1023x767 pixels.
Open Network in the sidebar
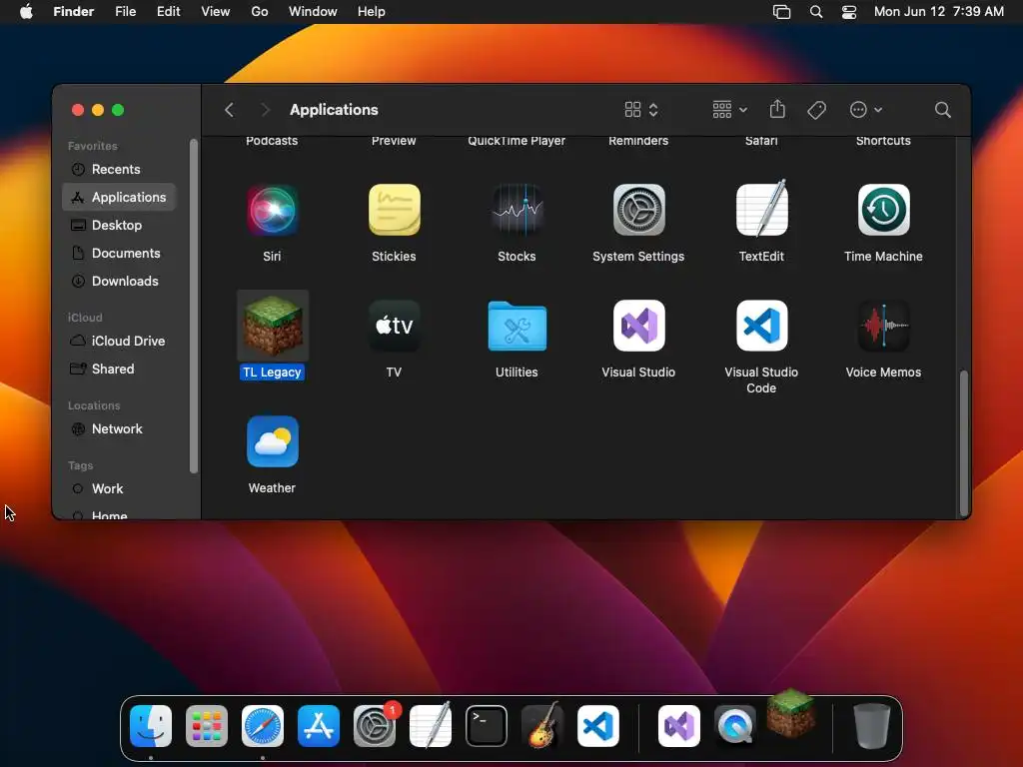pyautogui.click(x=119, y=428)
